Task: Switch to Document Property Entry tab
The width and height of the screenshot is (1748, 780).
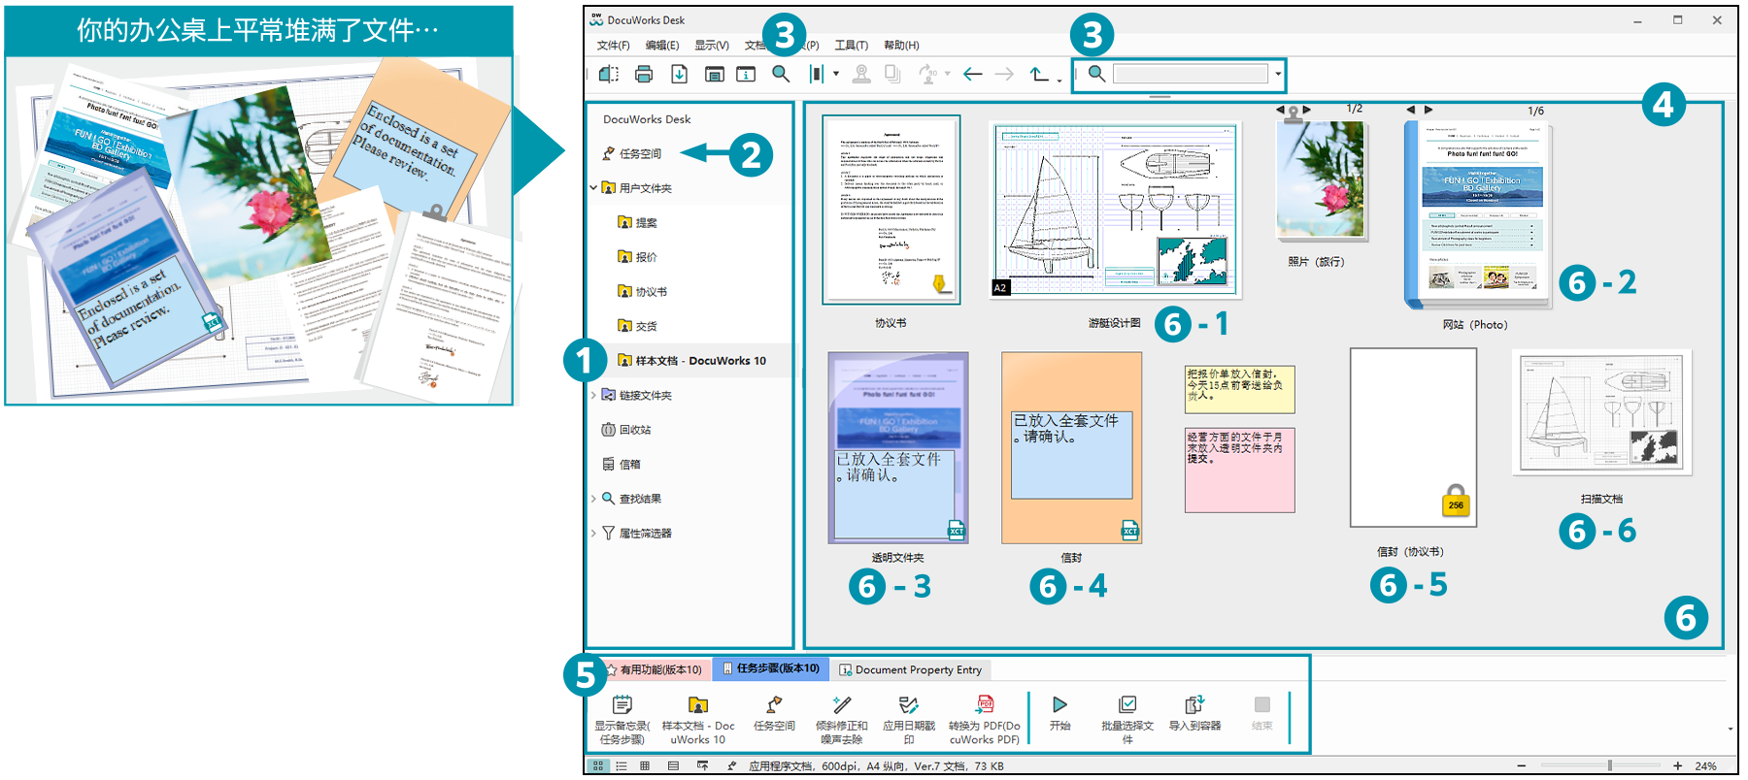Action: [x=911, y=669]
